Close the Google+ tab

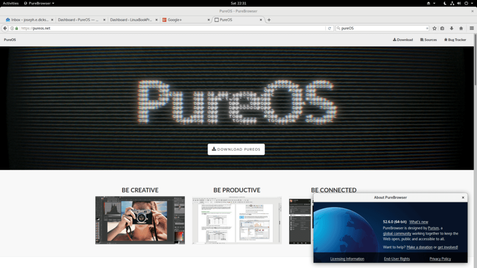(209, 20)
